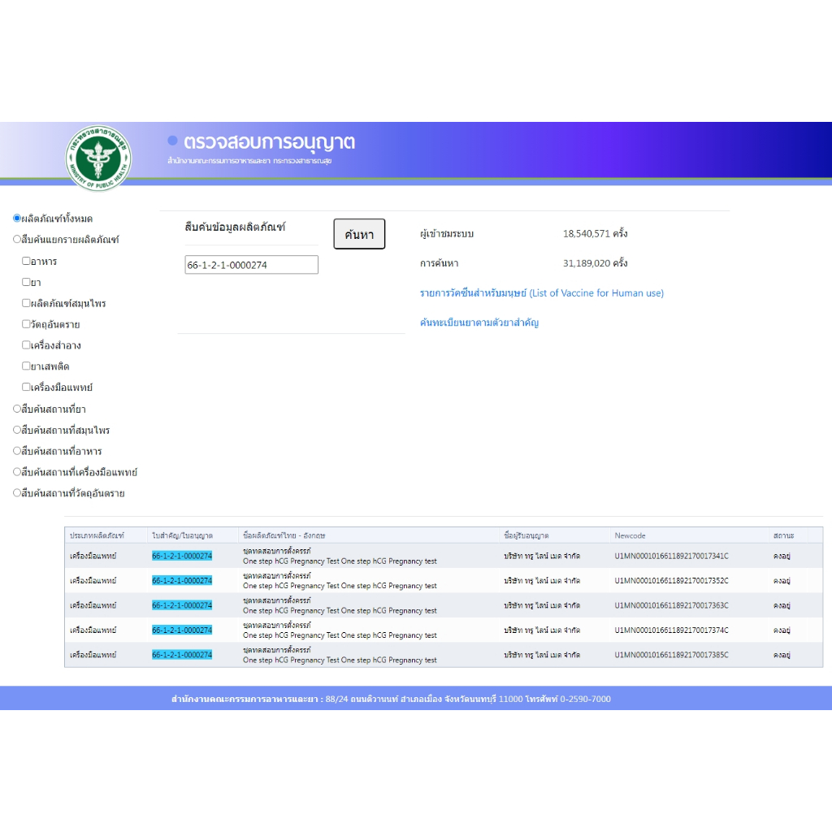Click the Ministry of Public Health logo

tap(98, 158)
